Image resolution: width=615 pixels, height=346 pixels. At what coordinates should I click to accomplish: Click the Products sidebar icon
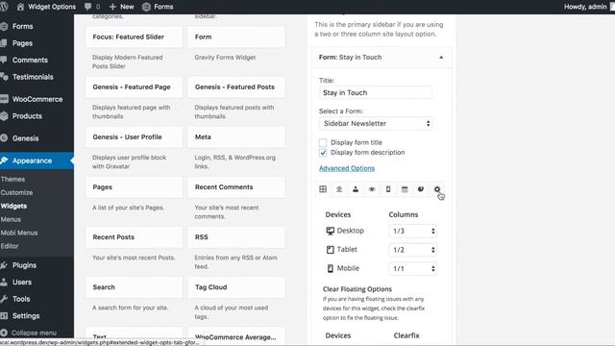[x=4, y=116]
